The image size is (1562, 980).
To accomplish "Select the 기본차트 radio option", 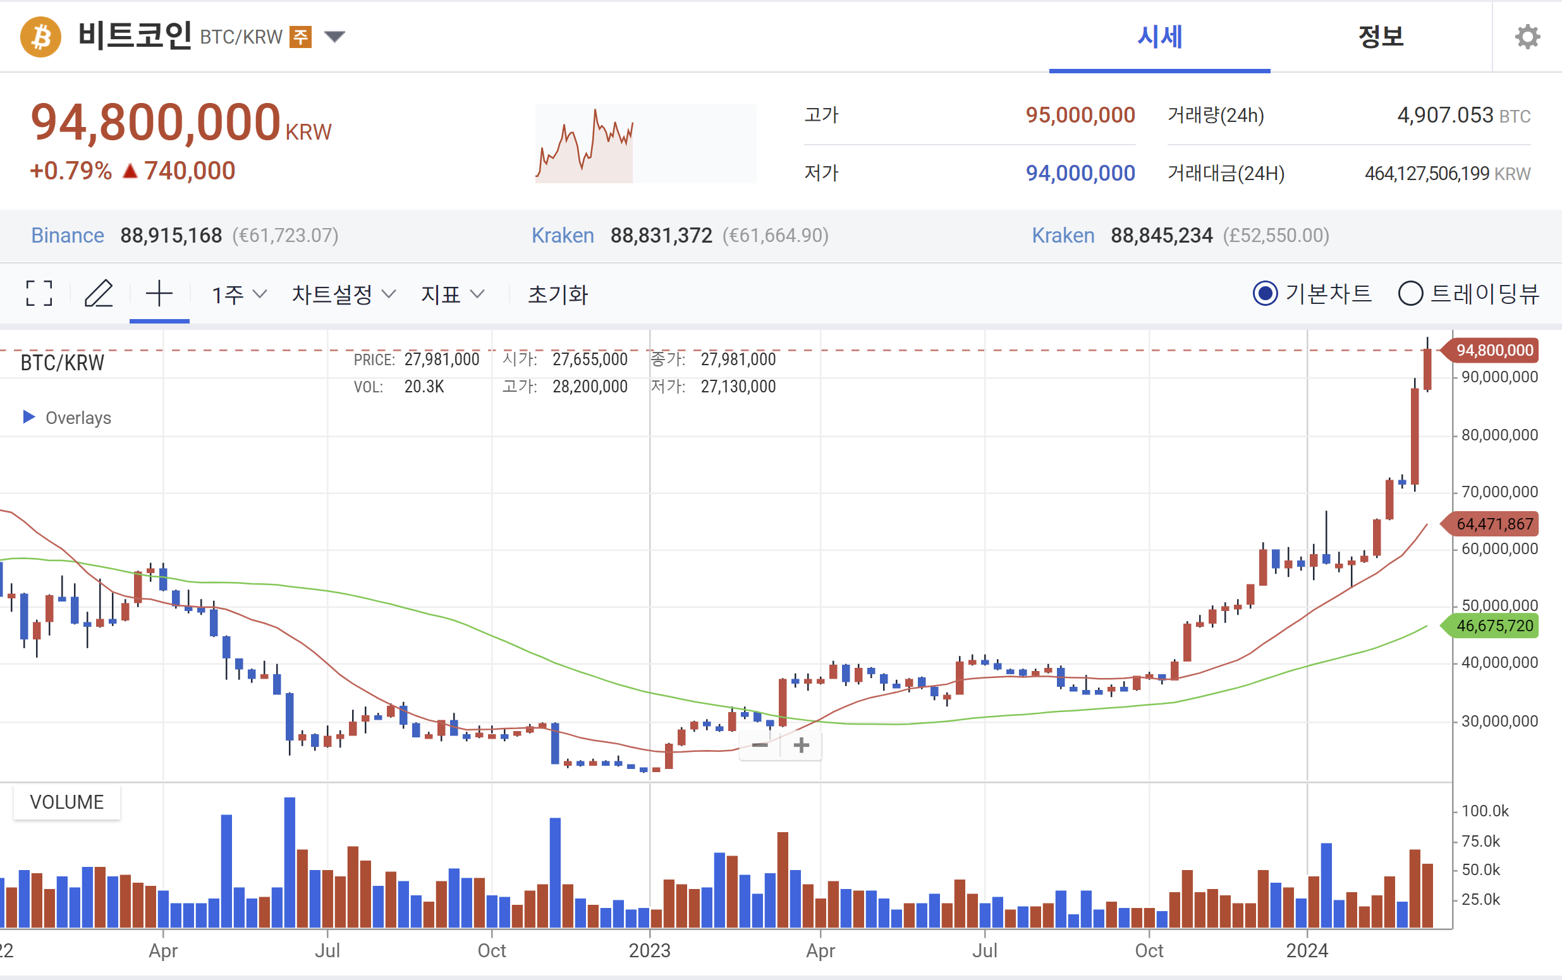I will [x=1265, y=294].
